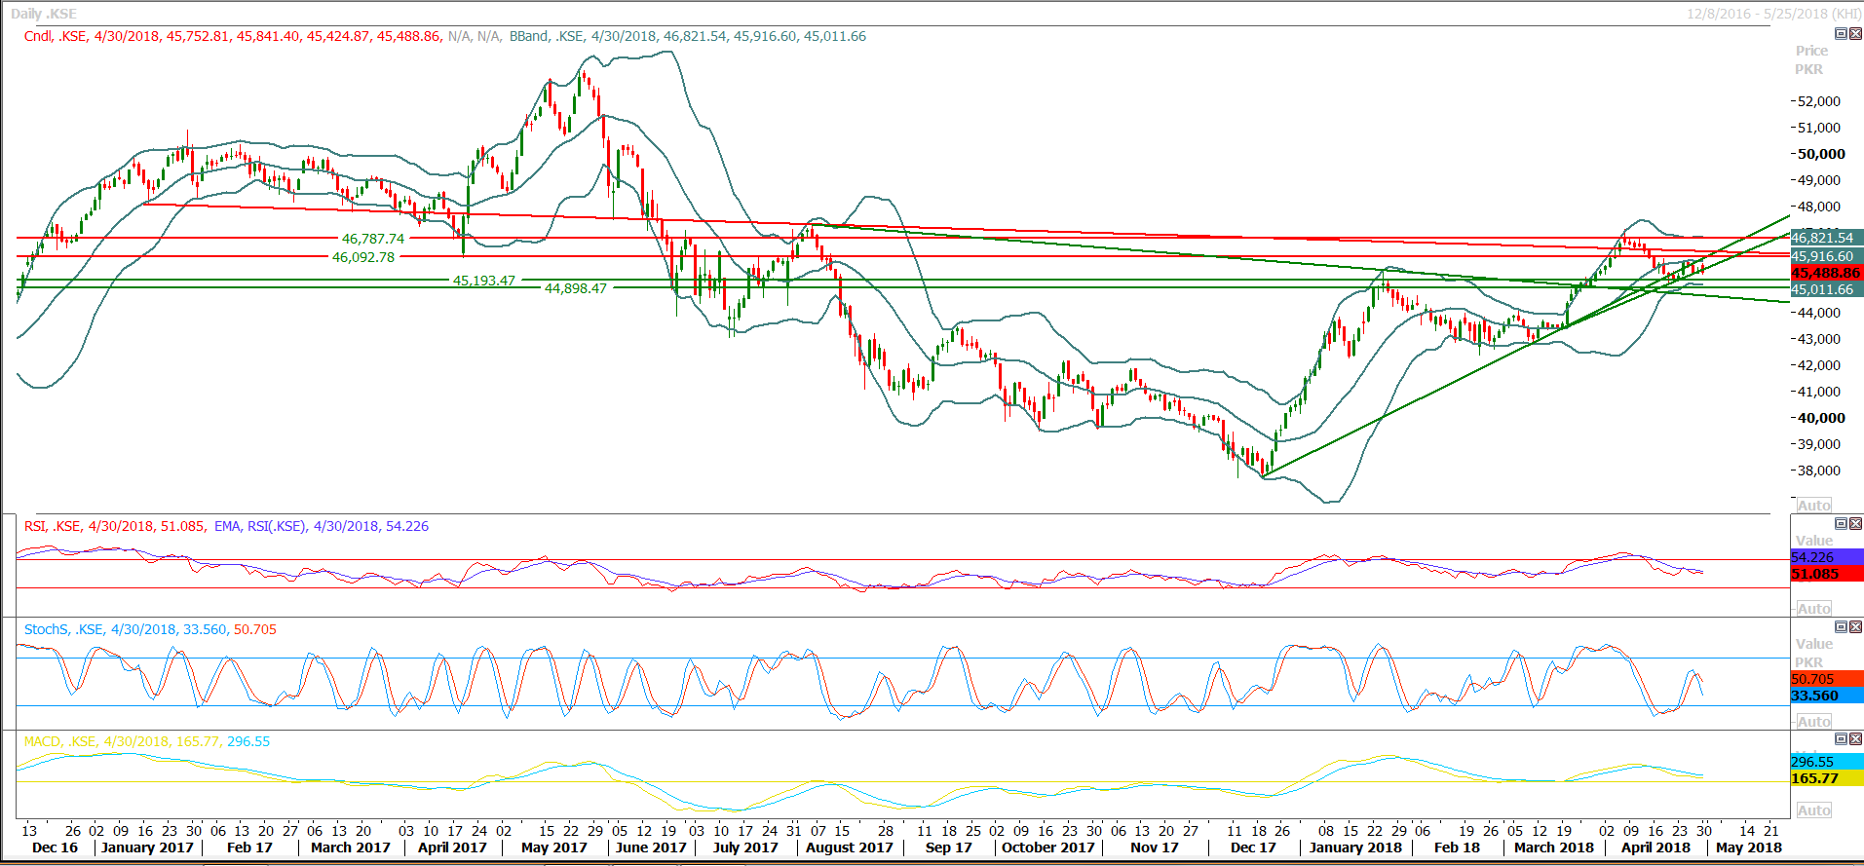The height and width of the screenshot is (866, 1864).
Task: Maximize the MACD indicator pane
Action: 1841,739
